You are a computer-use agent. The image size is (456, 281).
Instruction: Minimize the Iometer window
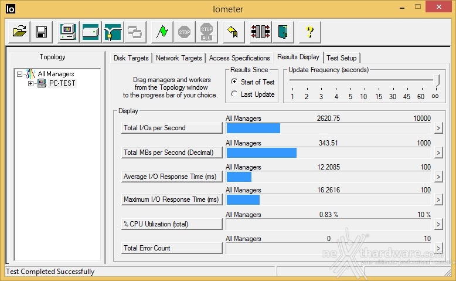(402, 7)
